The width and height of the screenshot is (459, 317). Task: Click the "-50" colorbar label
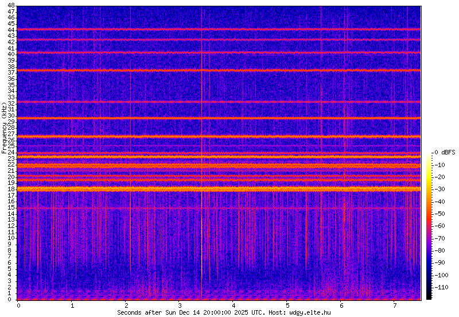439,214
